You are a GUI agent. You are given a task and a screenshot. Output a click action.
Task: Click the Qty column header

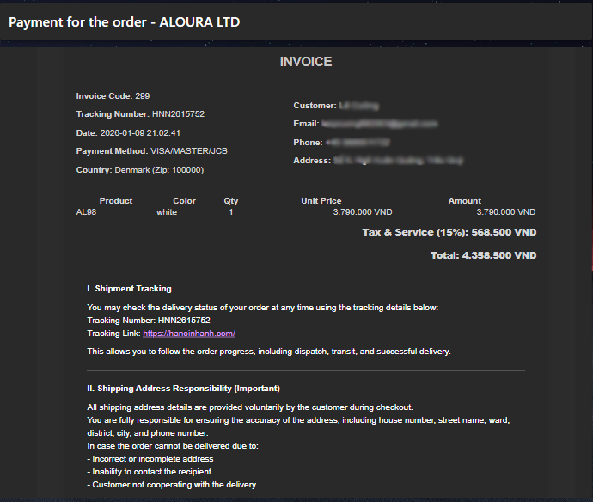(x=230, y=201)
